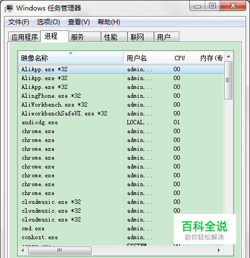Screen dimensions: 250x258
Task: Maximize the Task Manager window
Action: [x=212, y=6]
